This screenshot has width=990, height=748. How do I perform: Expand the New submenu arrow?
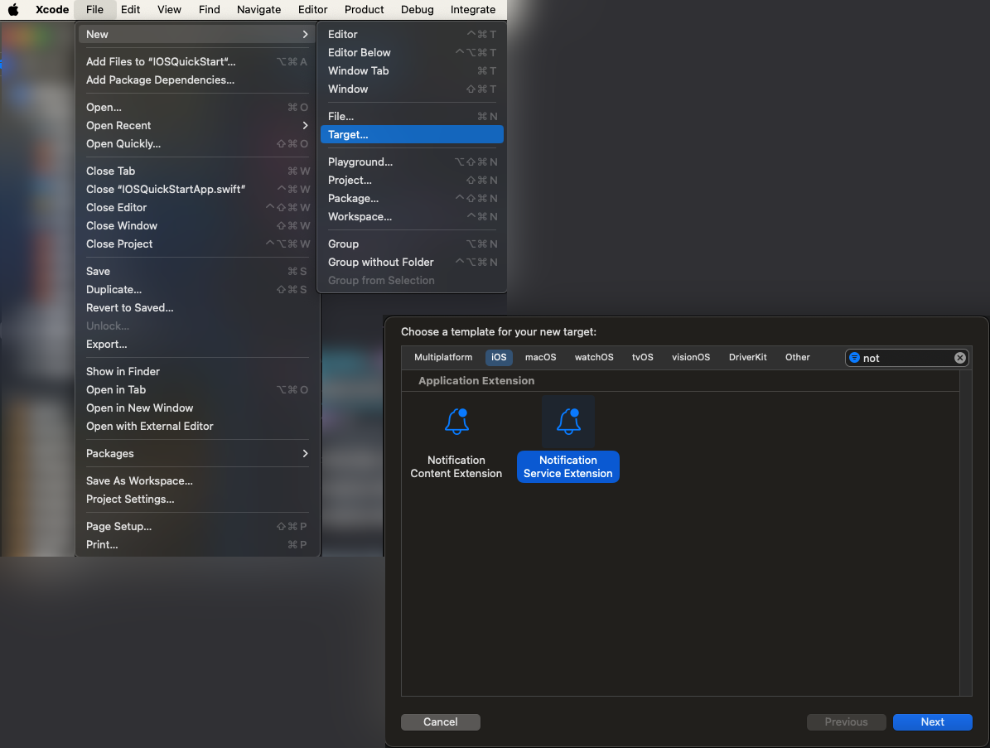click(x=305, y=34)
